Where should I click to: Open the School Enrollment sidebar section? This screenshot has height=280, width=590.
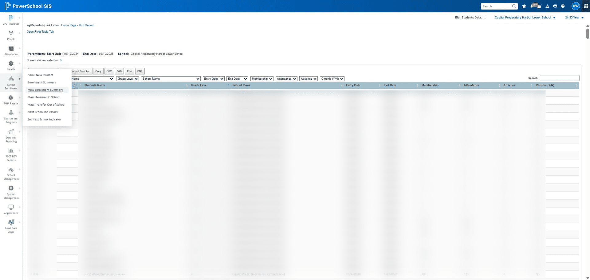(x=11, y=83)
